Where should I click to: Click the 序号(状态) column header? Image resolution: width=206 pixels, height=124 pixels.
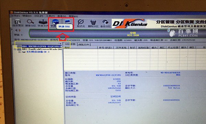pyautogui.click(x=106, y=48)
